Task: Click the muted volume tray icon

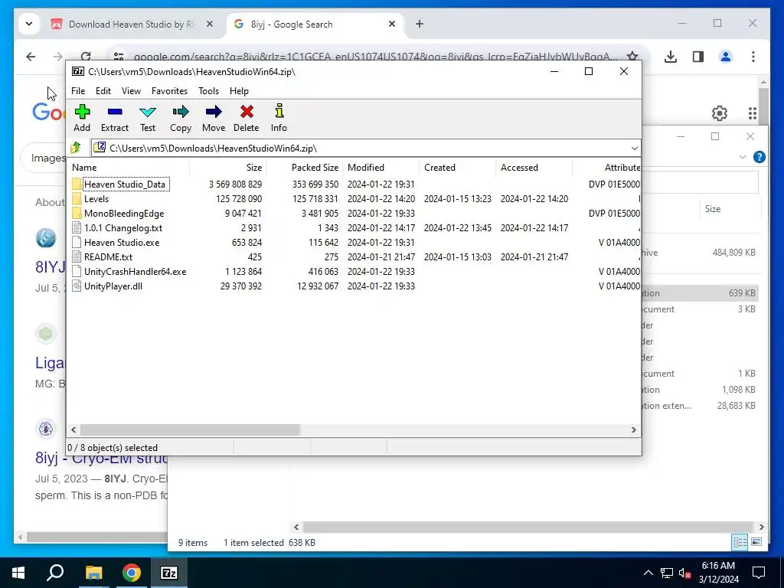Action: 685,573
